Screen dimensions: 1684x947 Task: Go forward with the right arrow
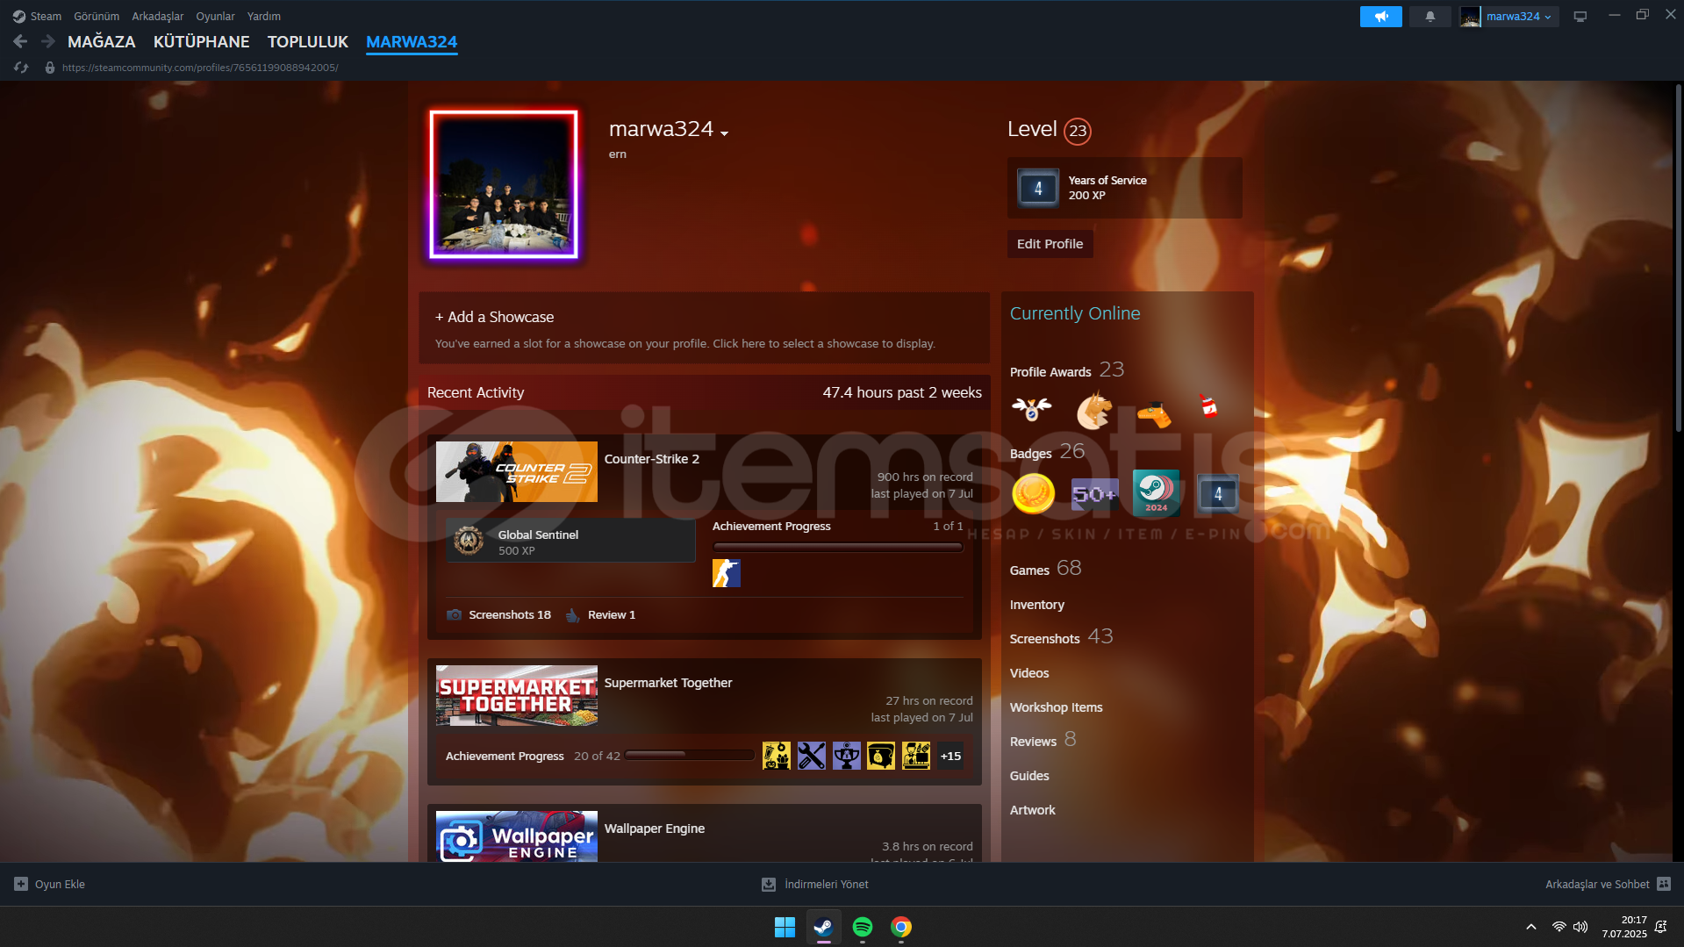coord(48,41)
